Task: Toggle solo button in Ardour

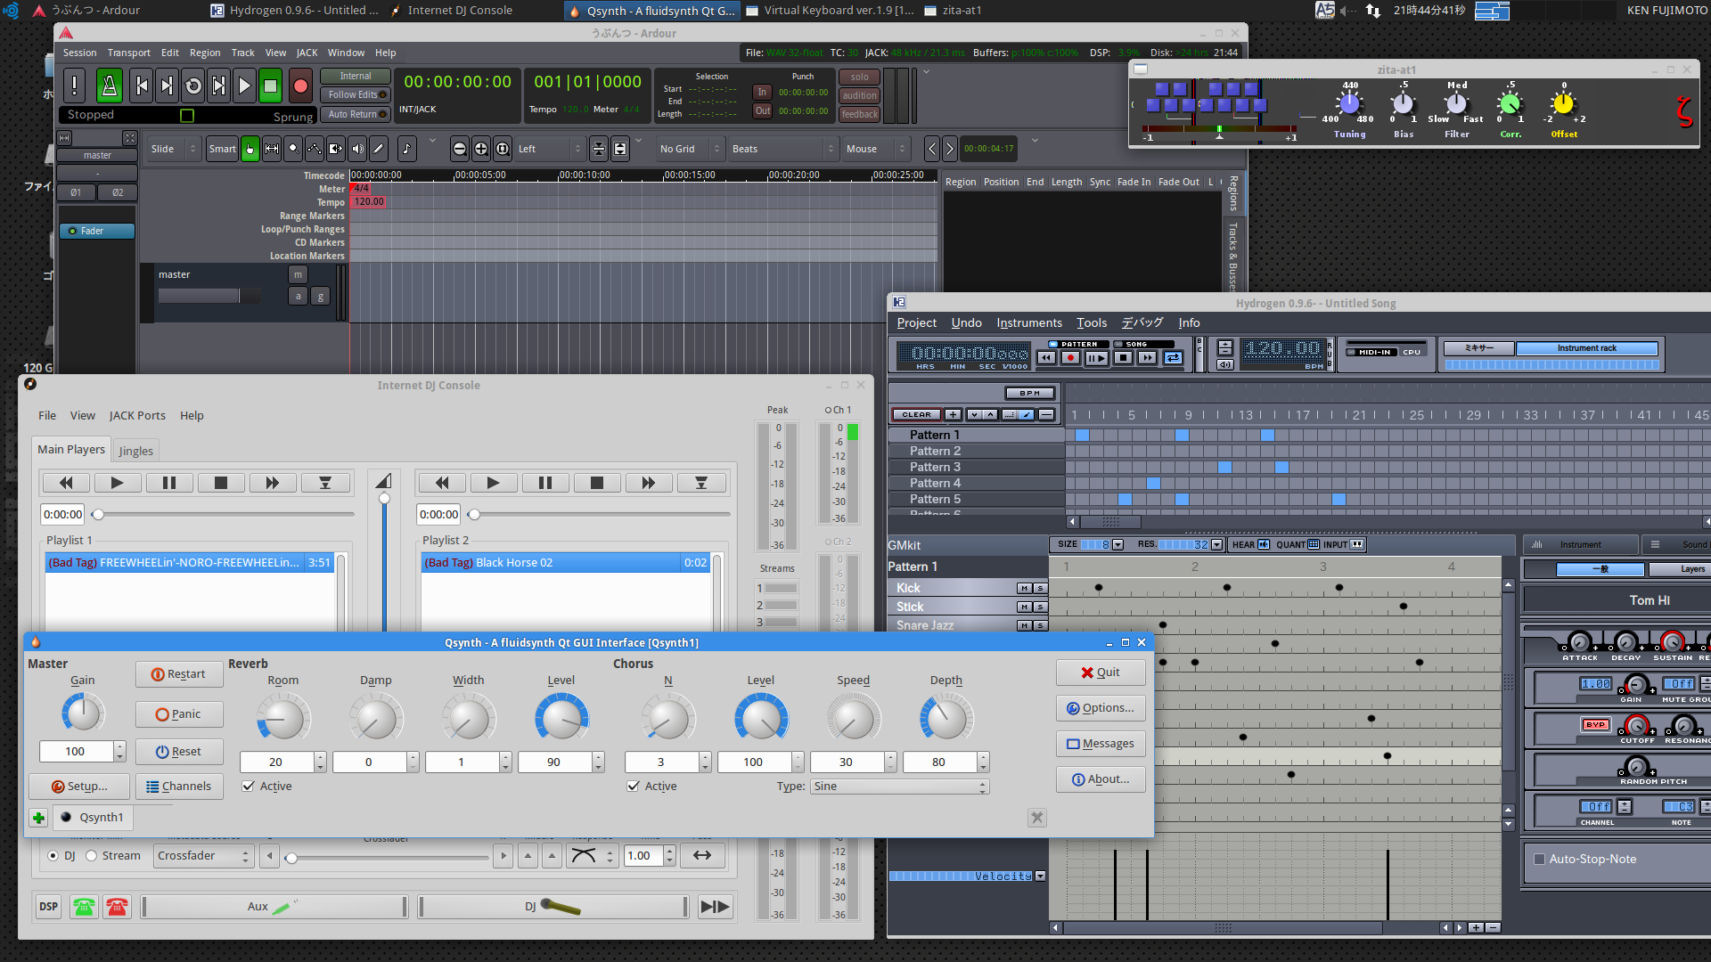Action: pyautogui.click(x=860, y=77)
